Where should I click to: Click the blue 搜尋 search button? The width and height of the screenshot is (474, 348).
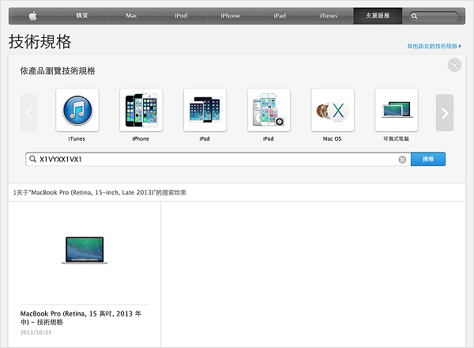[x=428, y=159]
